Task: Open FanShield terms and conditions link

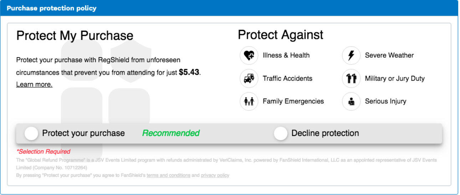Action: click(168, 175)
